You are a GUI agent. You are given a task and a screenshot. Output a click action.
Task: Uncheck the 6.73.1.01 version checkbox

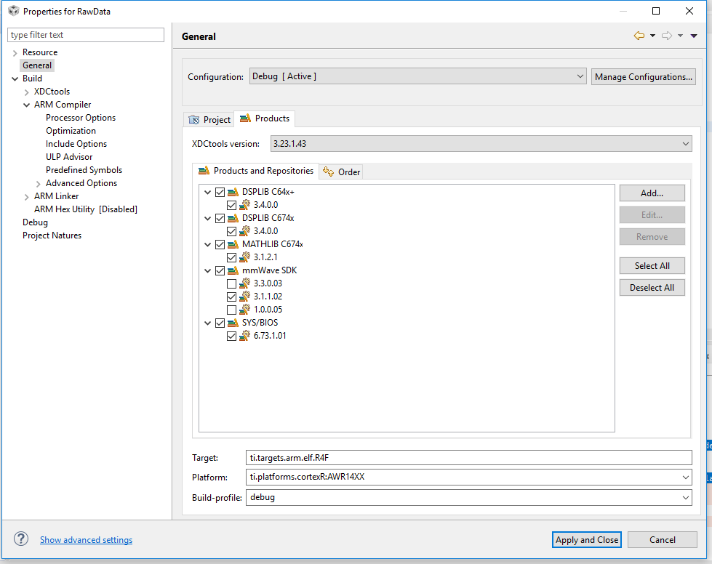[x=231, y=337]
